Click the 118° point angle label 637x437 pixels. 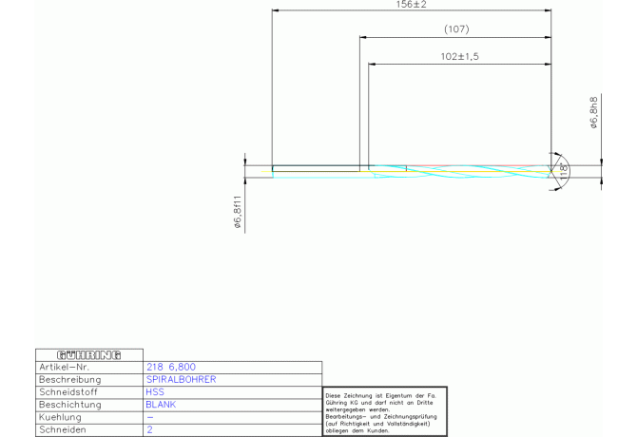pyautogui.click(x=564, y=172)
